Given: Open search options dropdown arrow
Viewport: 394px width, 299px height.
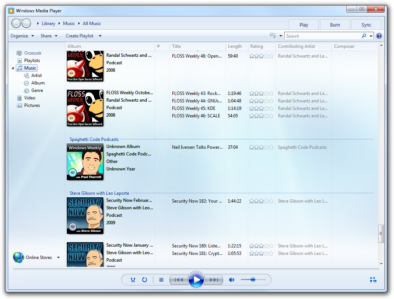Looking at the screenshot, I should (x=371, y=36).
